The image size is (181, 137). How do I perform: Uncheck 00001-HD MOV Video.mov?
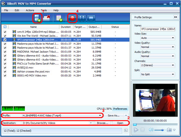pos(5,75)
